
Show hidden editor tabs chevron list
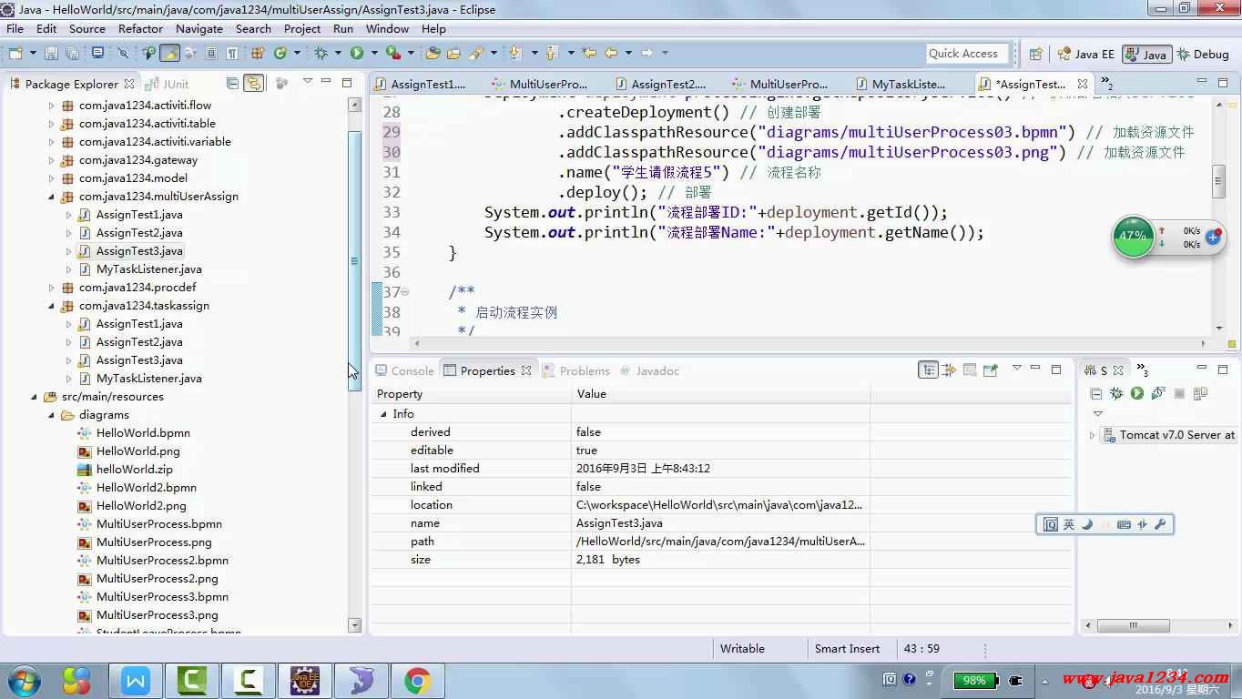pyautogui.click(x=1106, y=85)
